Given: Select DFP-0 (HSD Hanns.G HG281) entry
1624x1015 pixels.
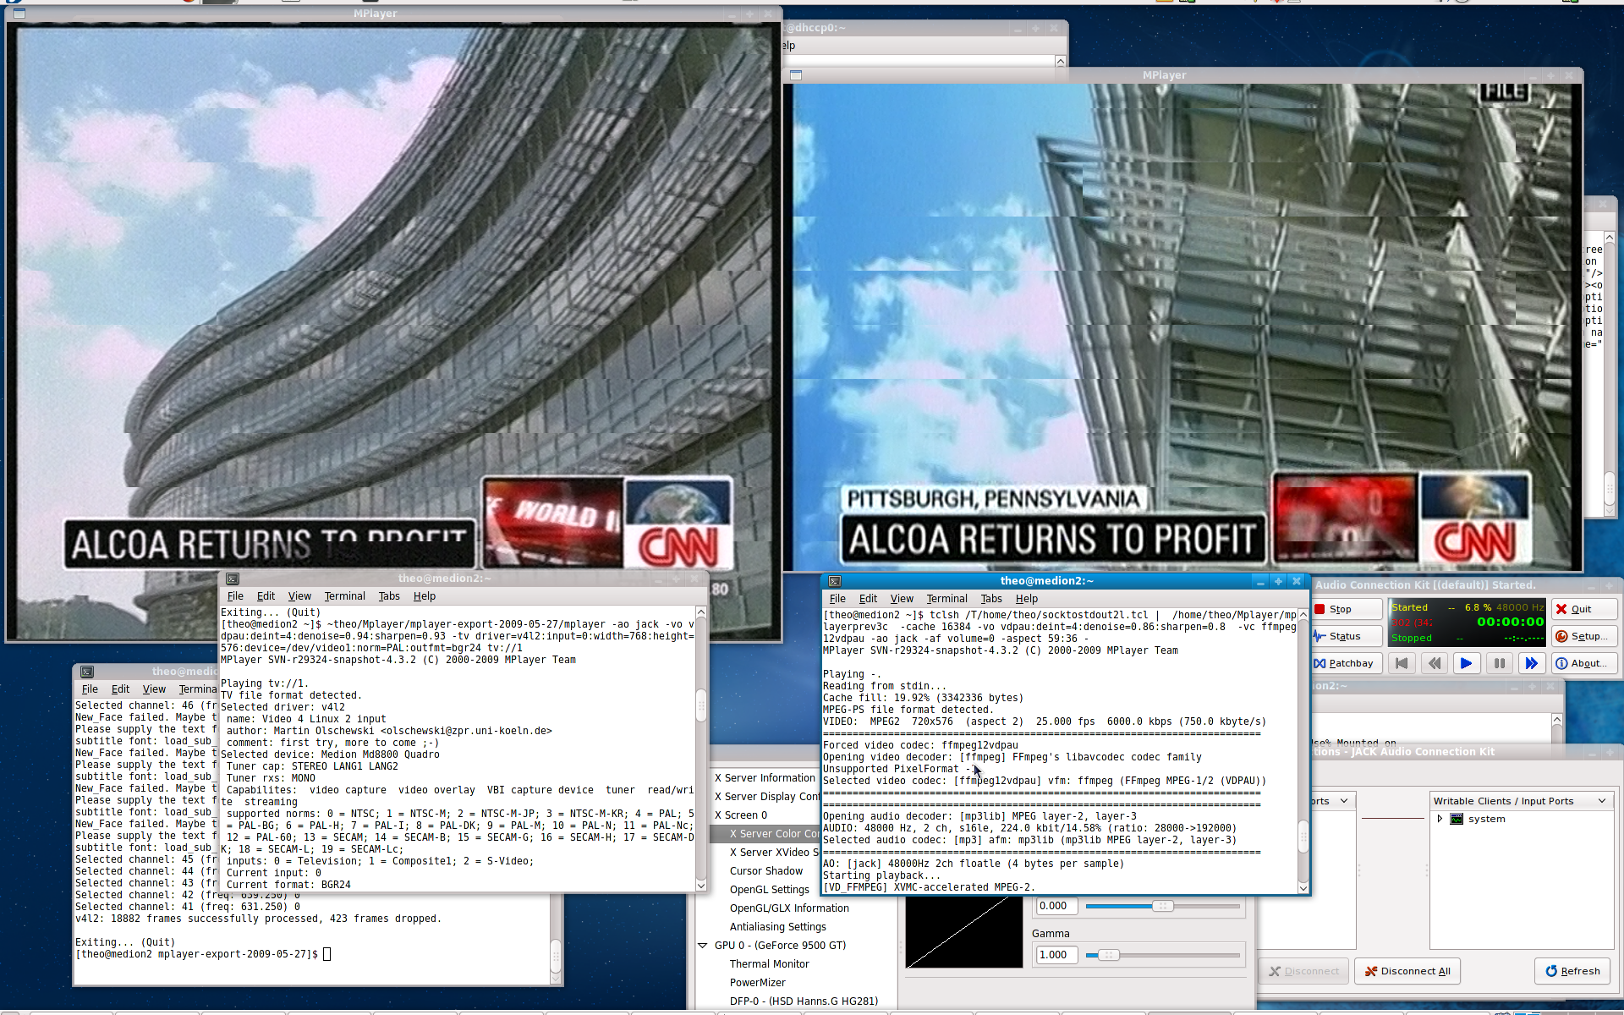Looking at the screenshot, I should click(x=804, y=1001).
